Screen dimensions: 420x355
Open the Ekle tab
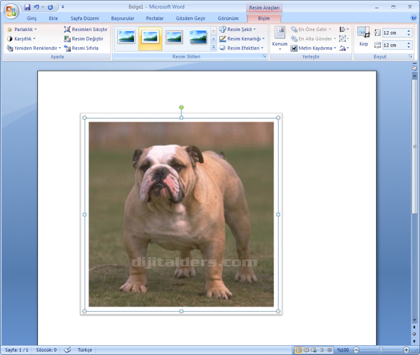(54, 18)
